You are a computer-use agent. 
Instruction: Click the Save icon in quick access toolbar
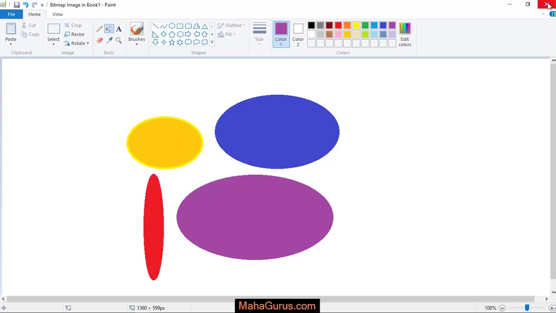[17, 5]
